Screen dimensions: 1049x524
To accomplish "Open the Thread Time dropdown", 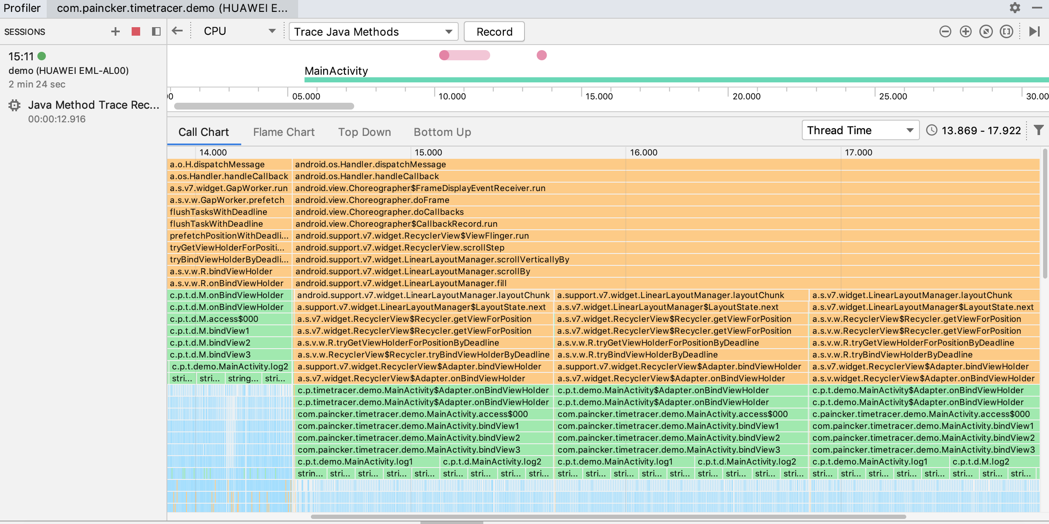I will click(x=860, y=130).
